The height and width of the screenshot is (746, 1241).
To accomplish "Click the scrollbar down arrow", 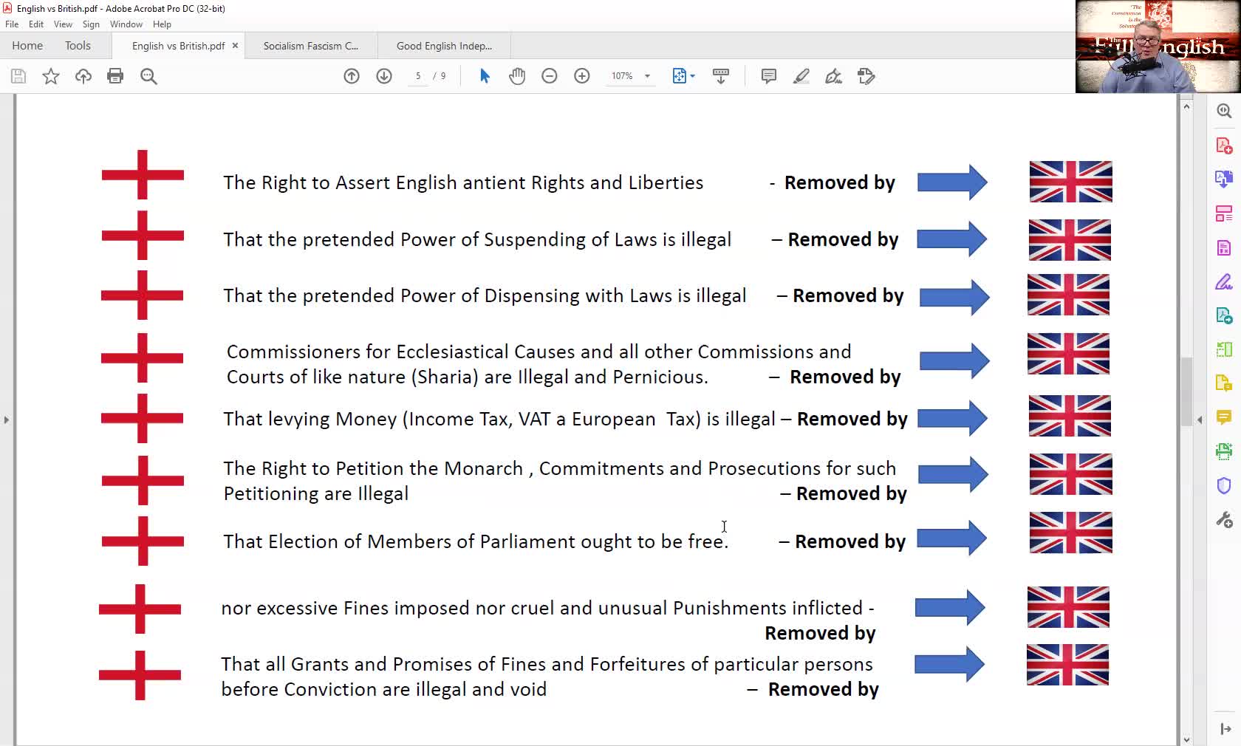I will pyautogui.click(x=1186, y=739).
